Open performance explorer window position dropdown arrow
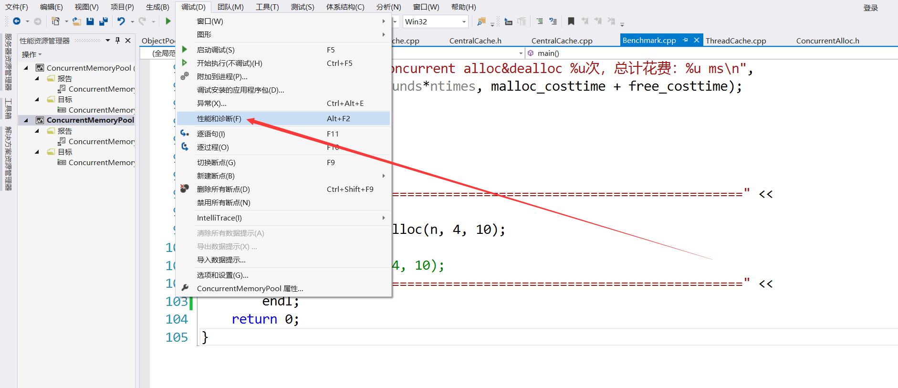Viewport: 898px width, 388px height. [x=108, y=41]
